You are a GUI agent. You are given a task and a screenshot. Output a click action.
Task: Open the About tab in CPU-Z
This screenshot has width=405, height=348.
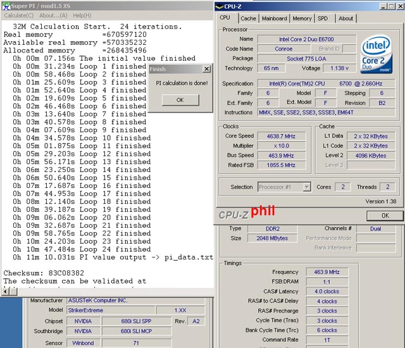point(346,18)
